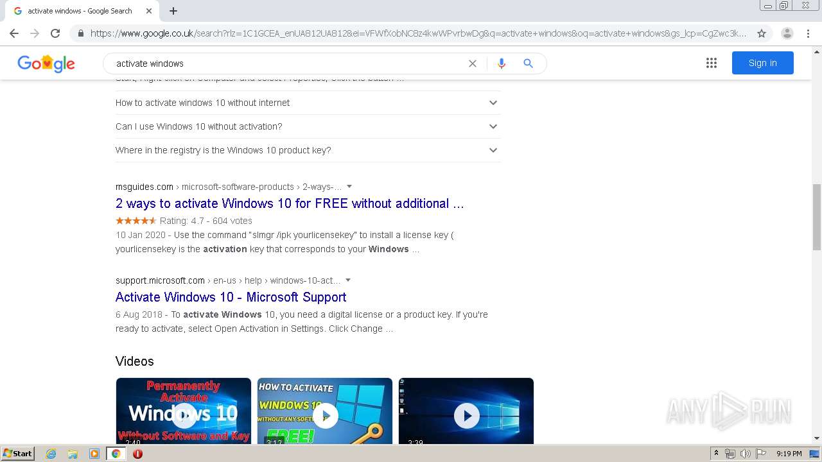
Task: Expand Where in the registry is product key
Action: (x=308, y=150)
